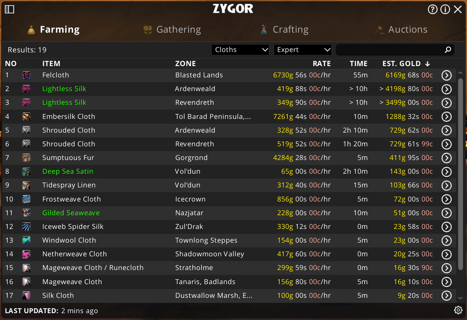Click the Sumptuous Fur item icon
This screenshot has height=320, width=467.
coord(26,158)
